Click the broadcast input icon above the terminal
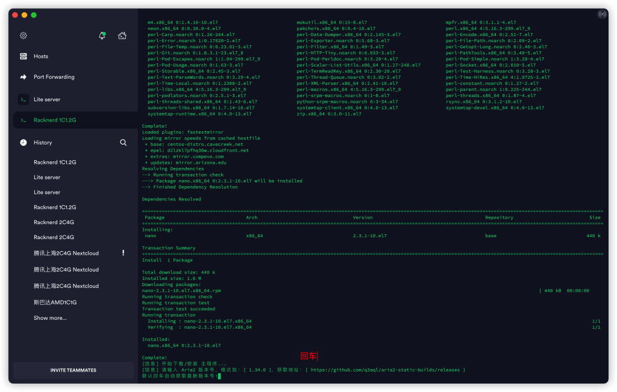617x392 pixels. click(603, 14)
